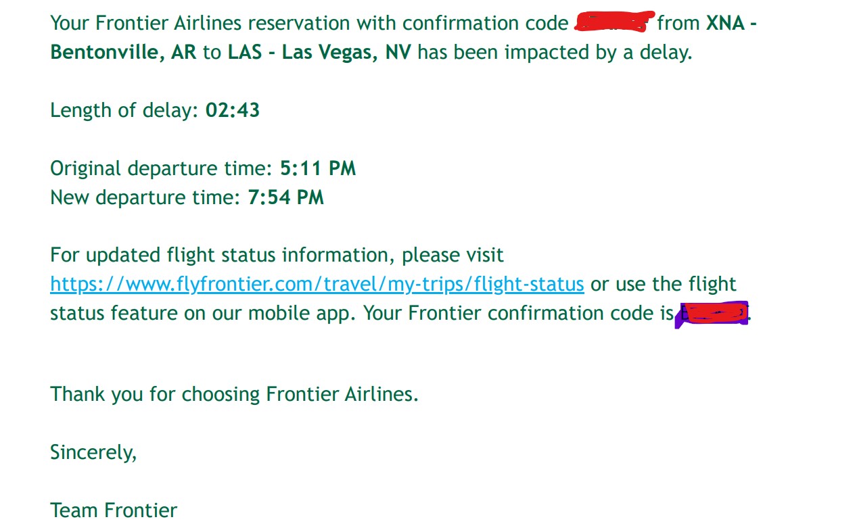Click 'has been impacted by a delay' text
855x532 pixels.
[555, 52]
